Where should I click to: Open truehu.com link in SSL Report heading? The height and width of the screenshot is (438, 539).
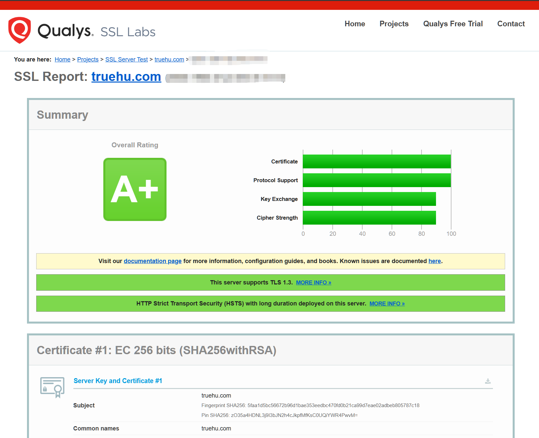(x=126, y=77)
